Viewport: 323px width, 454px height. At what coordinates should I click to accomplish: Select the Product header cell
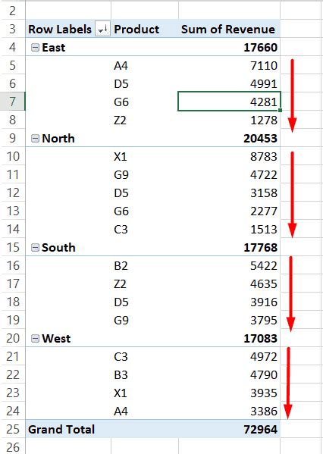pos(145,29)
